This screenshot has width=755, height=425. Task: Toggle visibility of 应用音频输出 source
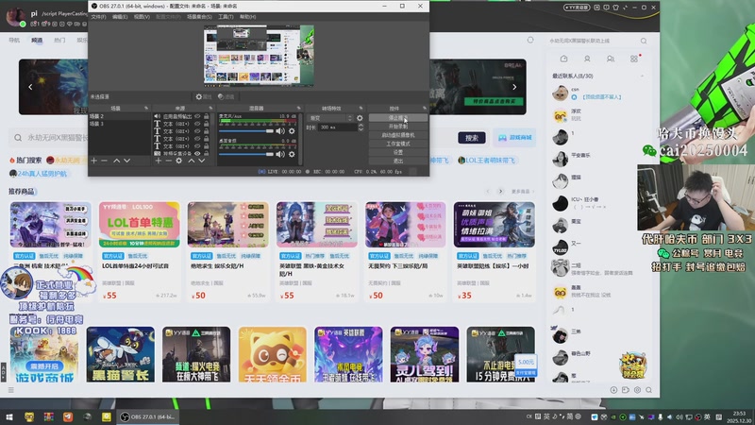pos(197,116)
